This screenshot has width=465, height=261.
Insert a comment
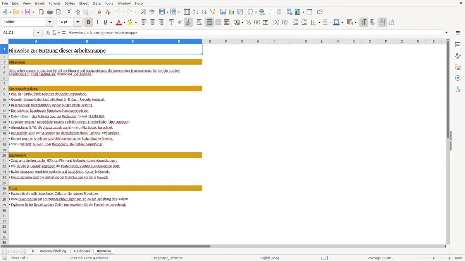271,12
